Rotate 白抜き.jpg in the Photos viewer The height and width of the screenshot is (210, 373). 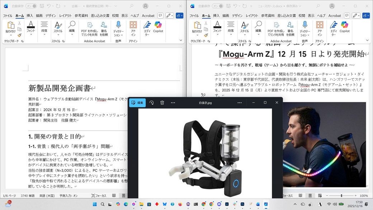[x=151, y=103]
